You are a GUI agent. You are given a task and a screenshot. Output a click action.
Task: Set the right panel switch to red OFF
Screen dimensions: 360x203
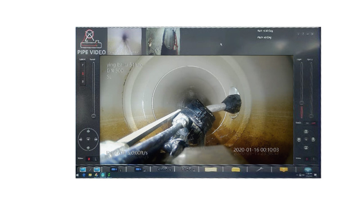coord(313,123)
